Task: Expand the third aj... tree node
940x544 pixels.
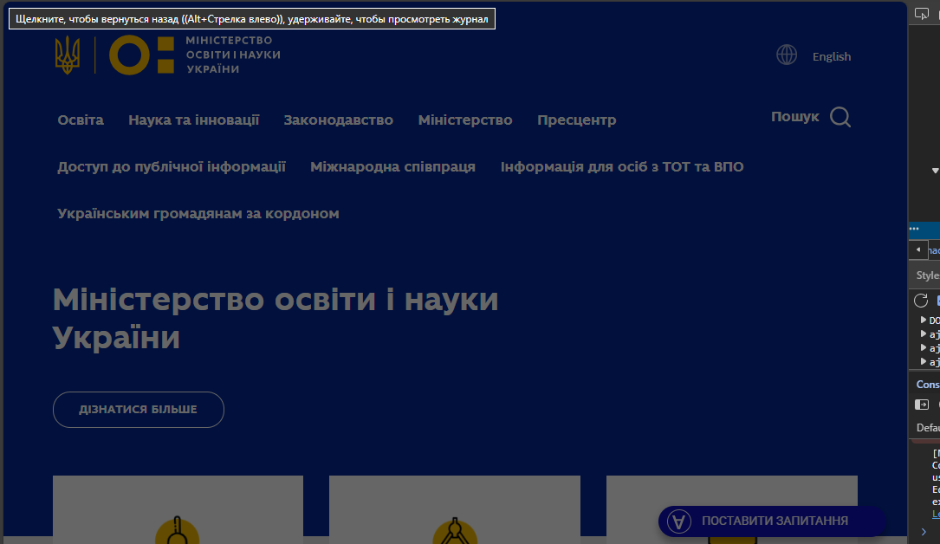Action: [x=924, y=361]
